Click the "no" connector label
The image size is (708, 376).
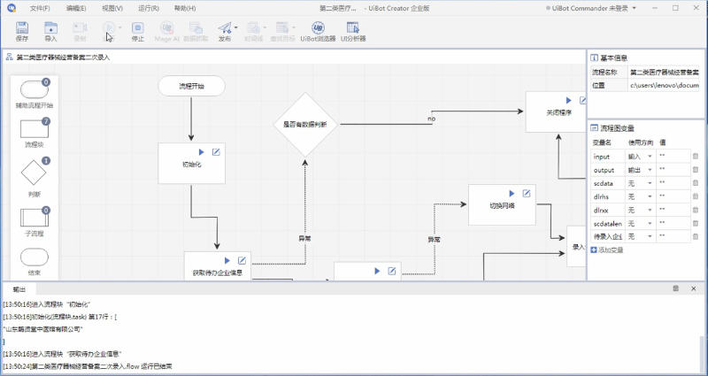pos(431,119)
